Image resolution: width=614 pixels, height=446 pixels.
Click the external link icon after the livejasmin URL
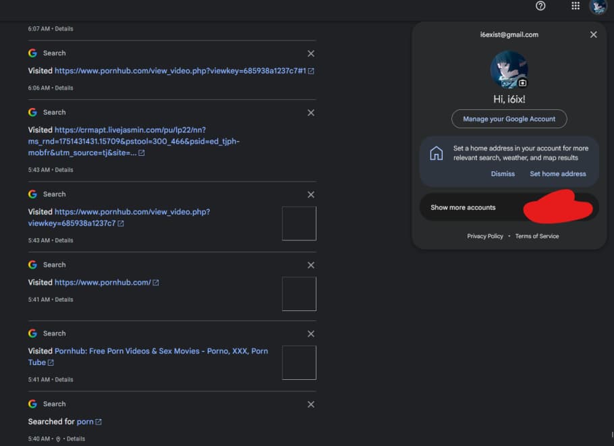pos(142,153)
